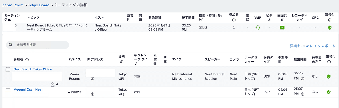339x108 pixels.
Task: Click info icon beside 05:07 PM exit time
Action: click(x=303, y=94)
